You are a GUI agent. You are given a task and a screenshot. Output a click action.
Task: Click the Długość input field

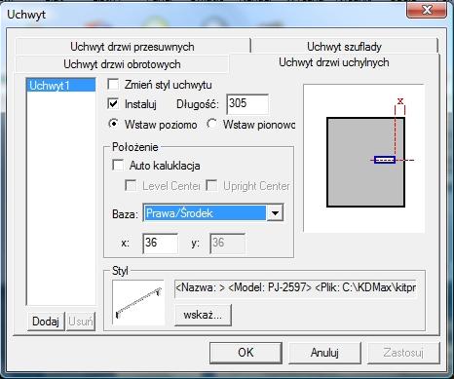[247, 104]
